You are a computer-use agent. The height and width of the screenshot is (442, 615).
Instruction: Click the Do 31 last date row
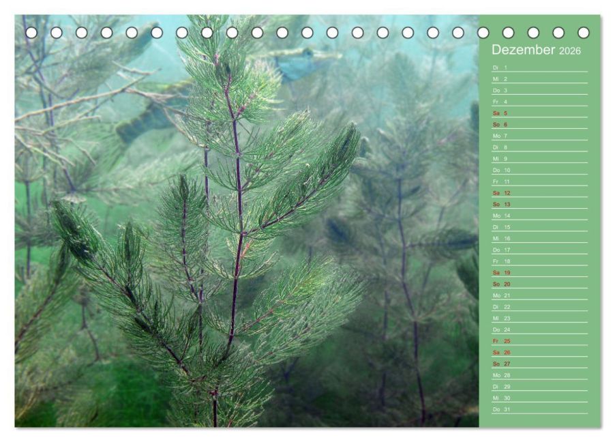point(540,409)
